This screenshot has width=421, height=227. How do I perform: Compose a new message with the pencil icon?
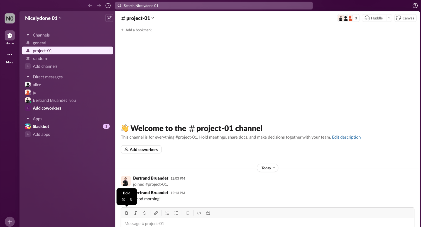[x=109, y=18]
